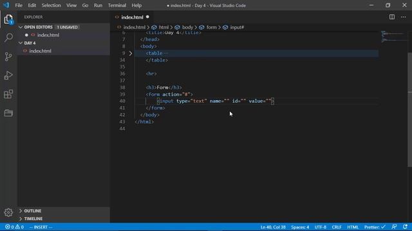
Task: Change the CRLF line ending setting
Action: pos(337,227)
